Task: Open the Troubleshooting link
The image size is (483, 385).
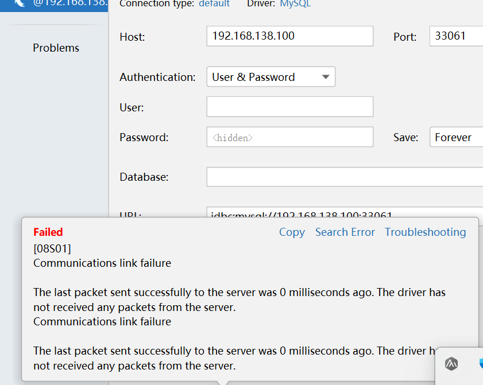Action: (425, 232)
